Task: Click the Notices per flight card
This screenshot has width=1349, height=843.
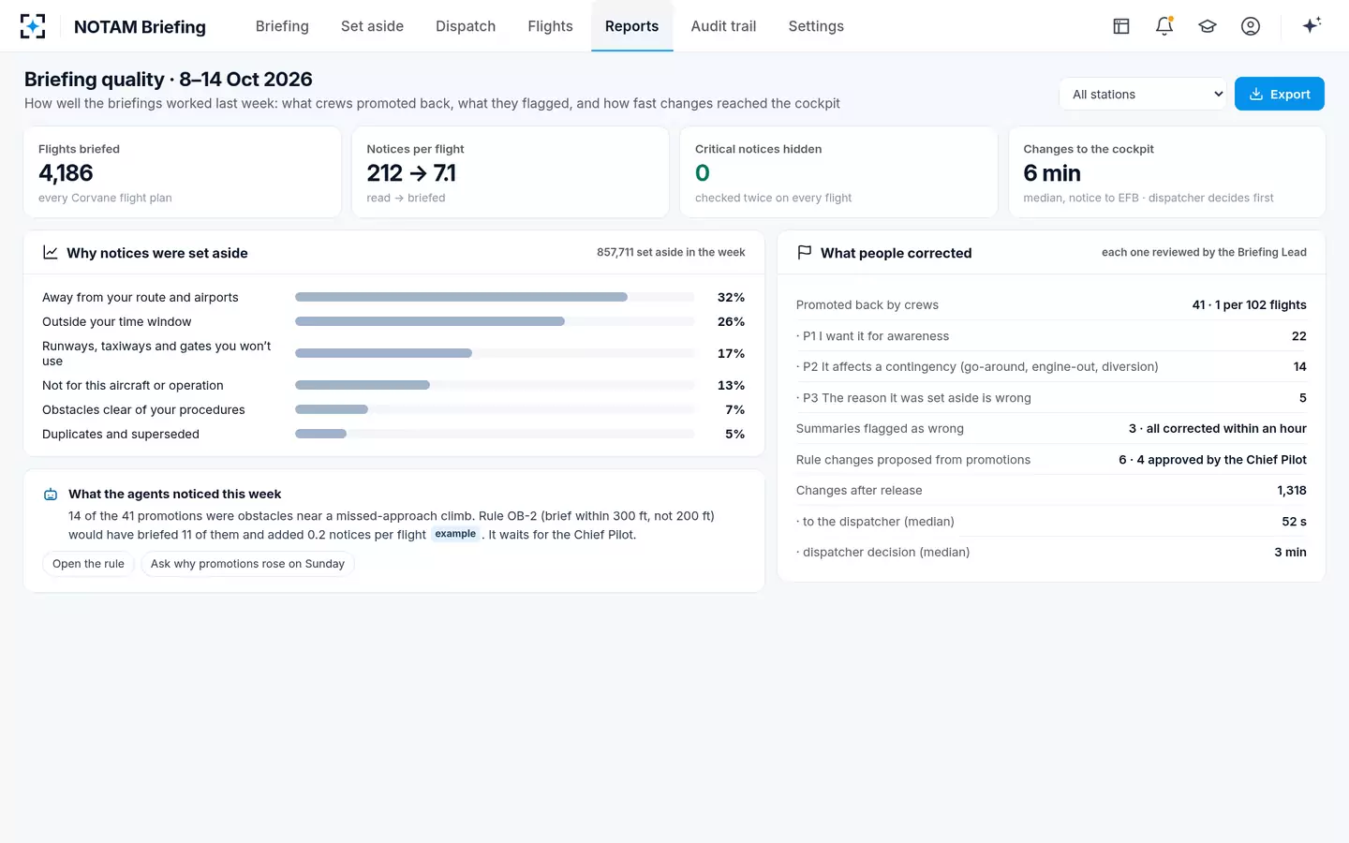Action: coord(511,172)
